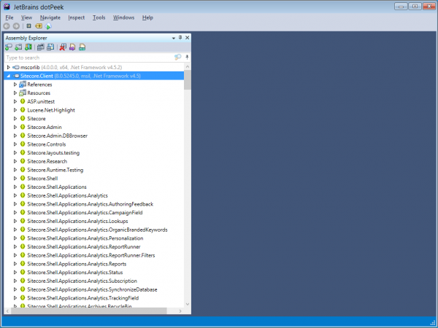Click the References folder icon
Image resolution: width=438 pixels, height=328 pixels.
[x=23, y=85]
